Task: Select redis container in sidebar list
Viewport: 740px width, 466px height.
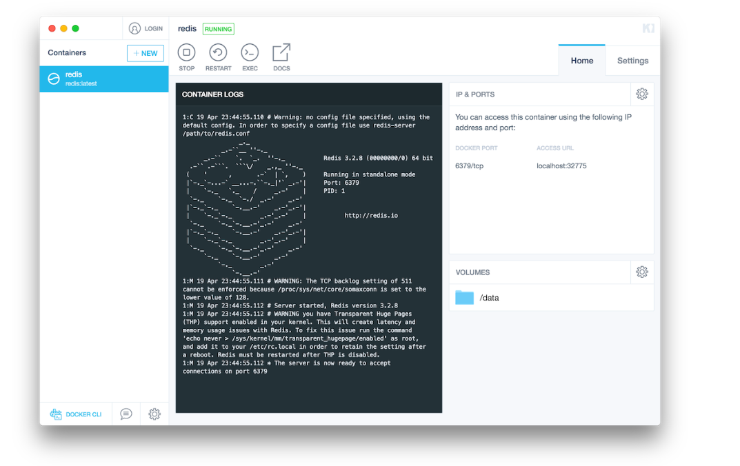Action: [x=104, y=79]
